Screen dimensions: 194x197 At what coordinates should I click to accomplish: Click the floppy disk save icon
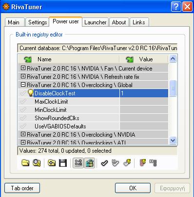[x=63, y=163]
